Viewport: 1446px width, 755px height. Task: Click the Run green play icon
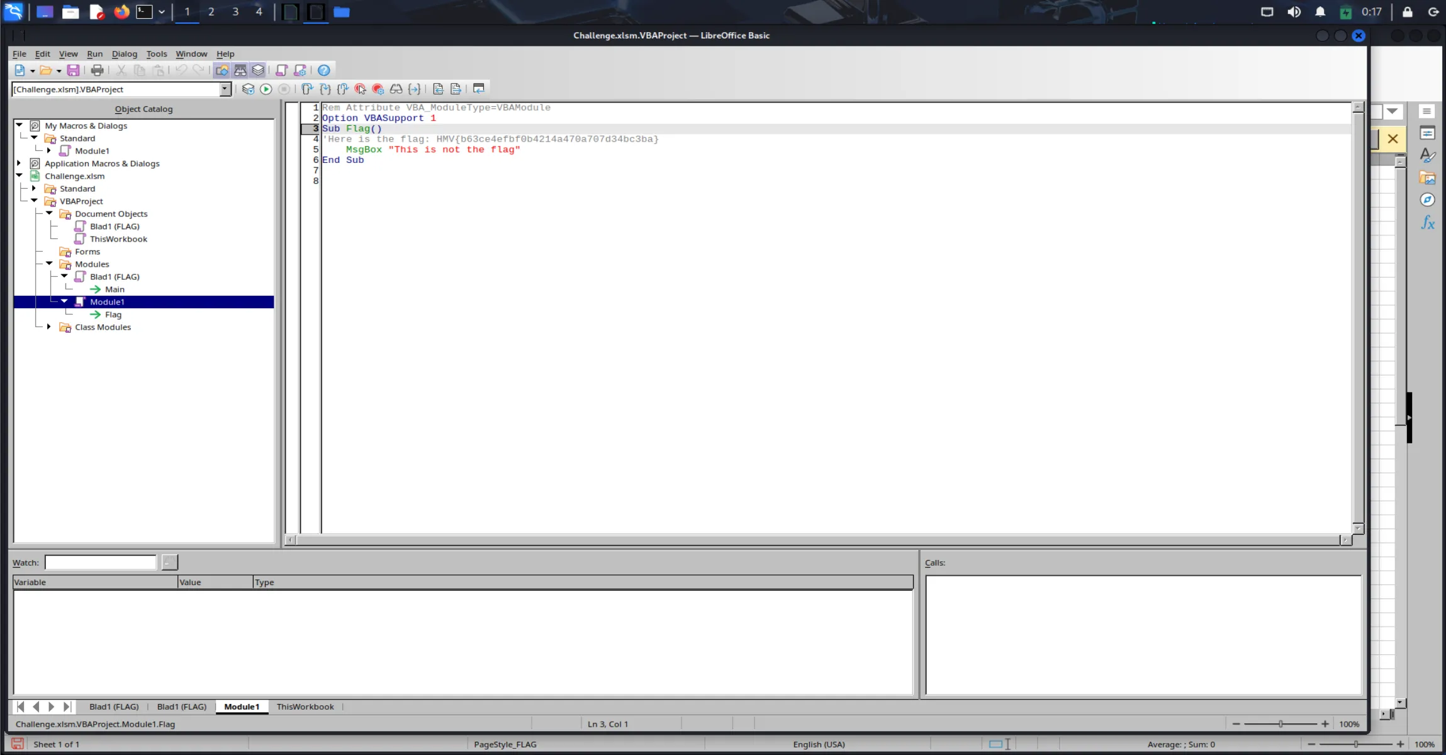266,89
